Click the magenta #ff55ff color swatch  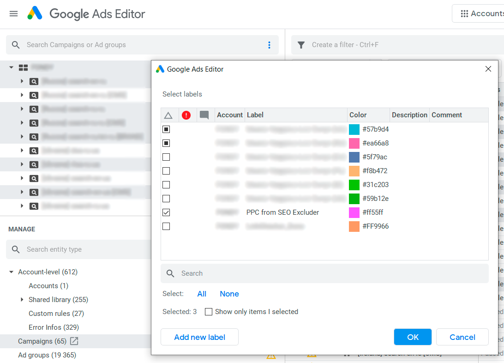pos(354,212)
